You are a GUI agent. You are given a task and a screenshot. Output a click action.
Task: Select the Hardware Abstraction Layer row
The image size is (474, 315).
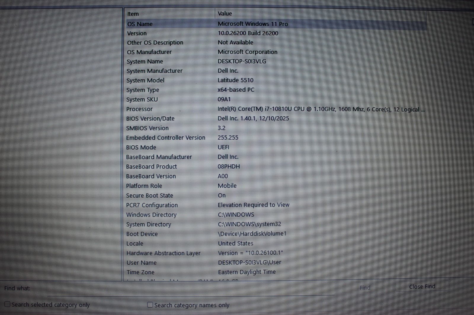click(276, 253)
